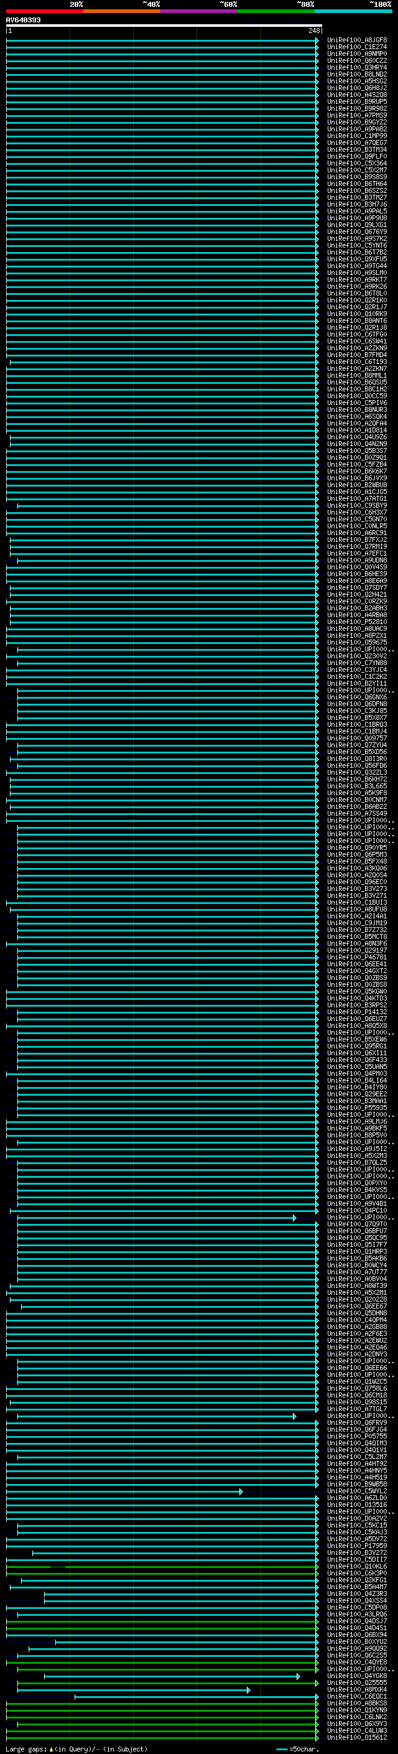Click the UniRef100_Q96EC0 label
Image resolution: width=398 pixels, height=1754 pixels.
point(356,882)
